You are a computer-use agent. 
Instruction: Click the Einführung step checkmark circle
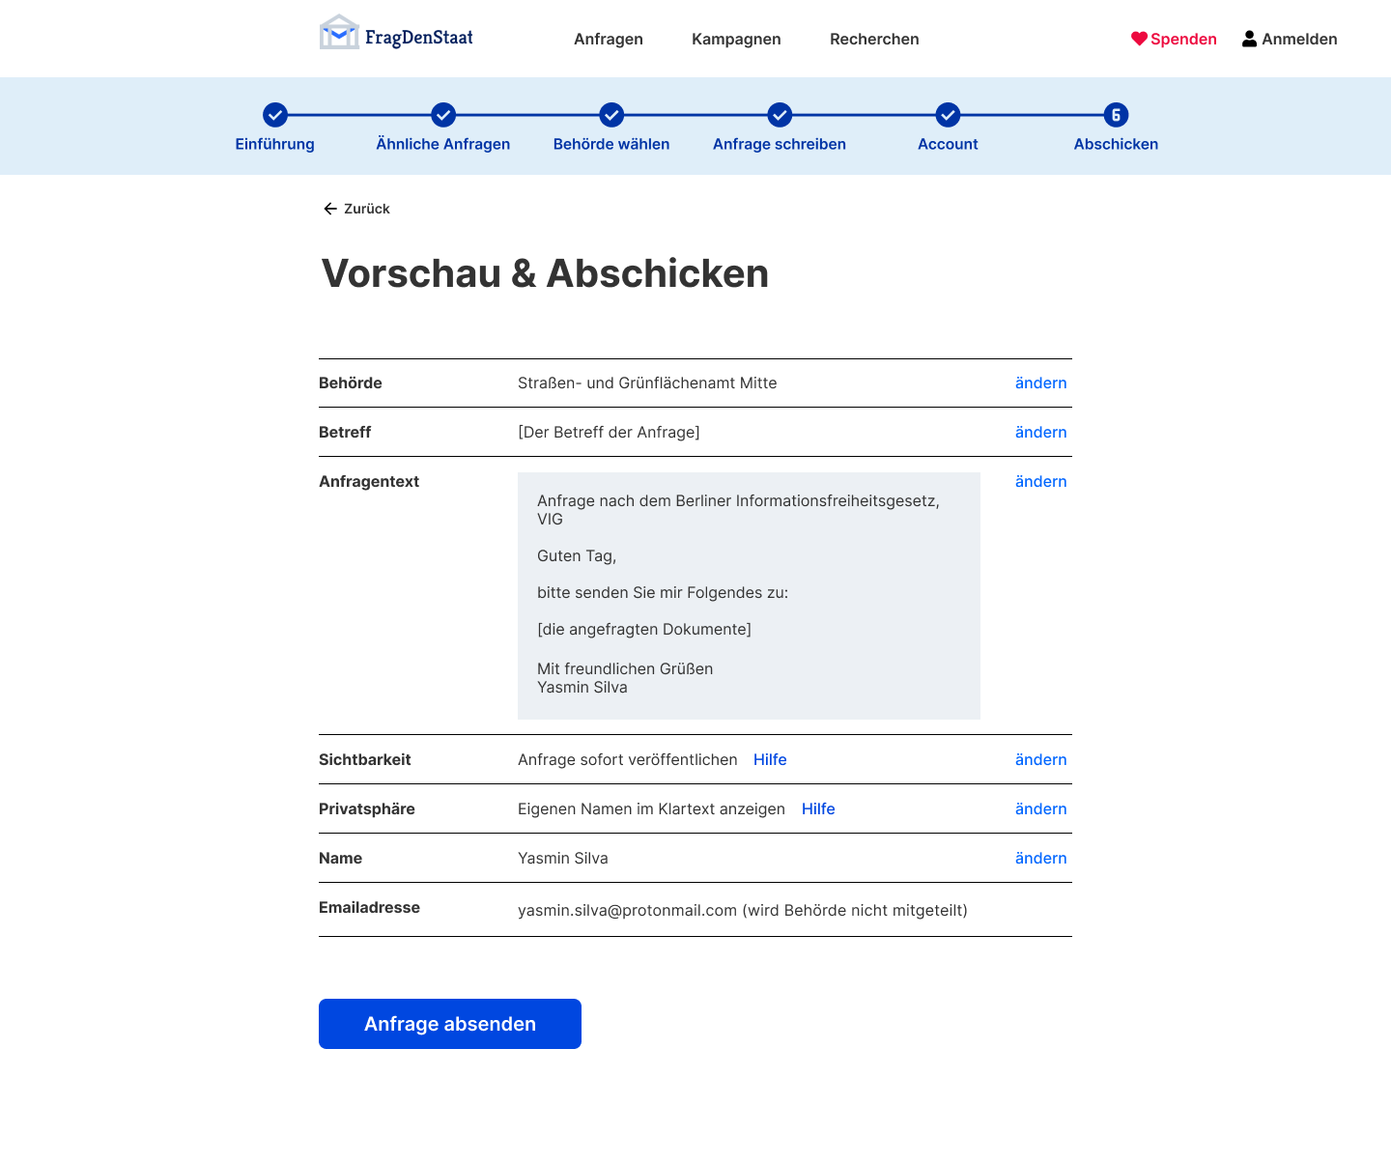click(x=275, y=115)
